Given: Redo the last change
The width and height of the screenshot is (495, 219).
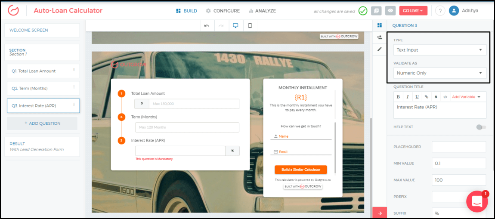Looking at the screenshot, I should pos(221,26).
